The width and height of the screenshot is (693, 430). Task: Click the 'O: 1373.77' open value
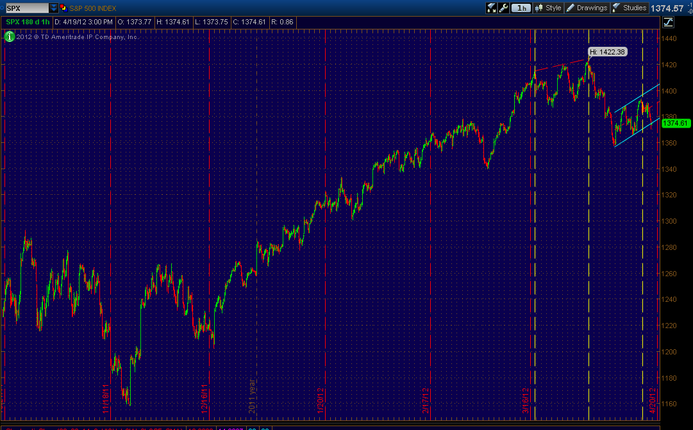pos(135,22)
